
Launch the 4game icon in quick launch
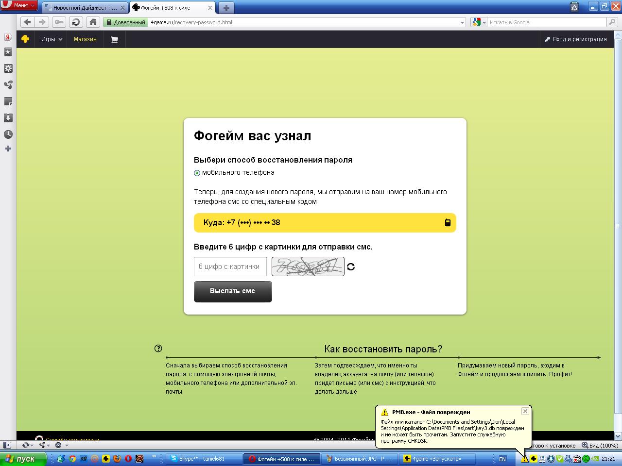[106, 459]
